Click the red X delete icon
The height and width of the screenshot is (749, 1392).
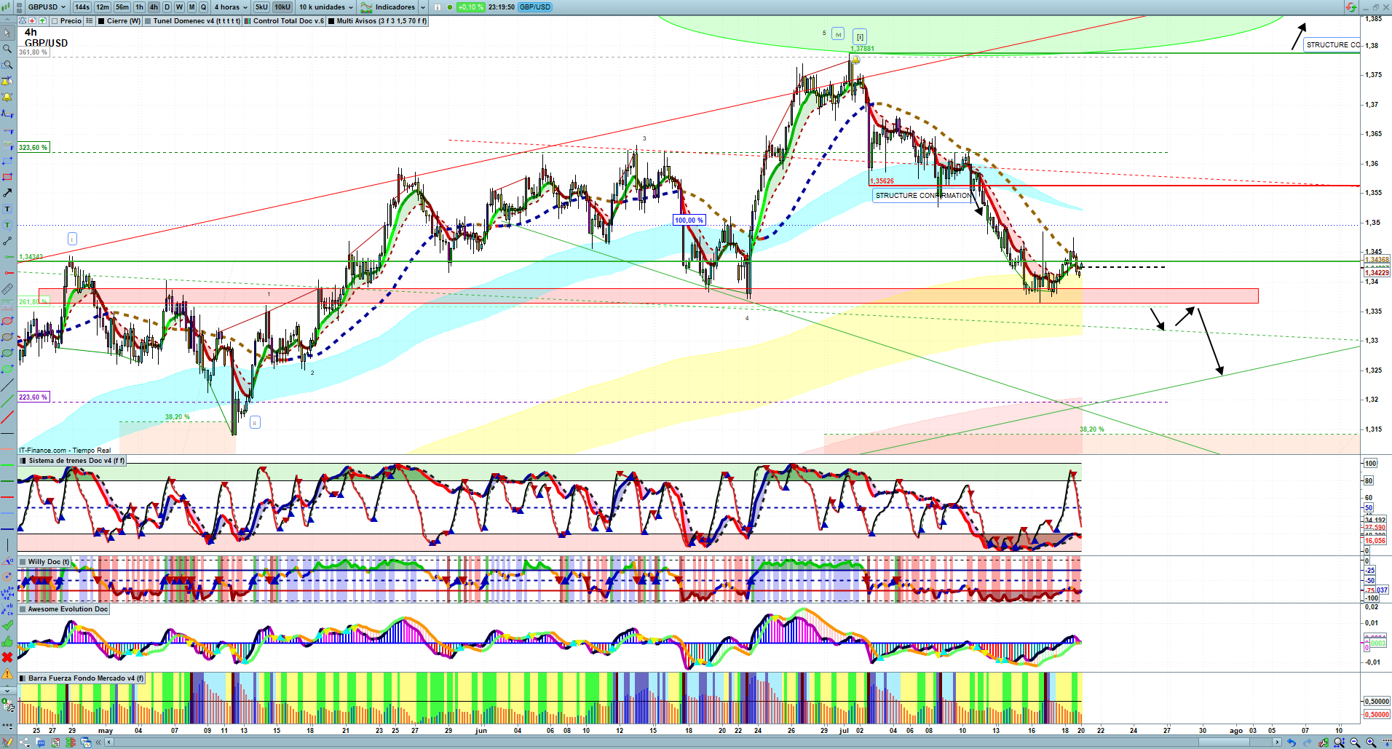7,657
